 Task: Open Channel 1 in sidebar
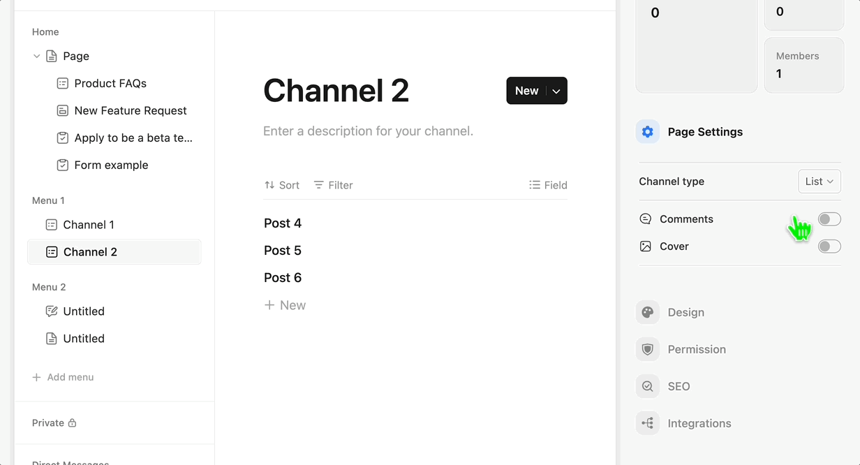[89, 225]
